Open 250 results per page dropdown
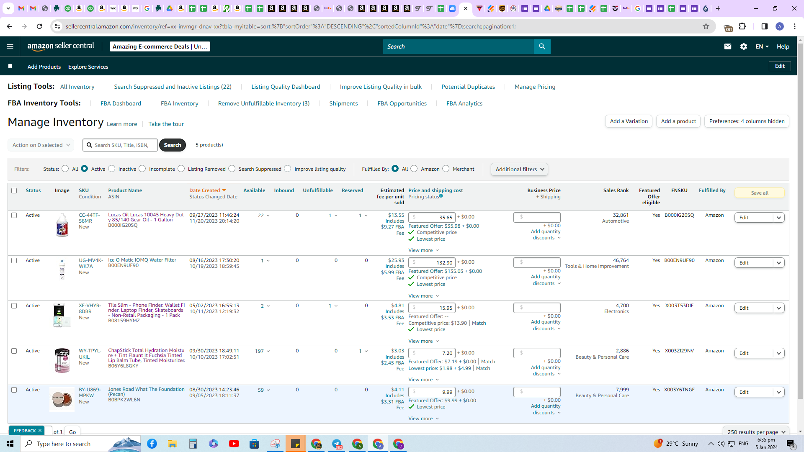Viewport: 804px width, 452px height. coord(756,432)
